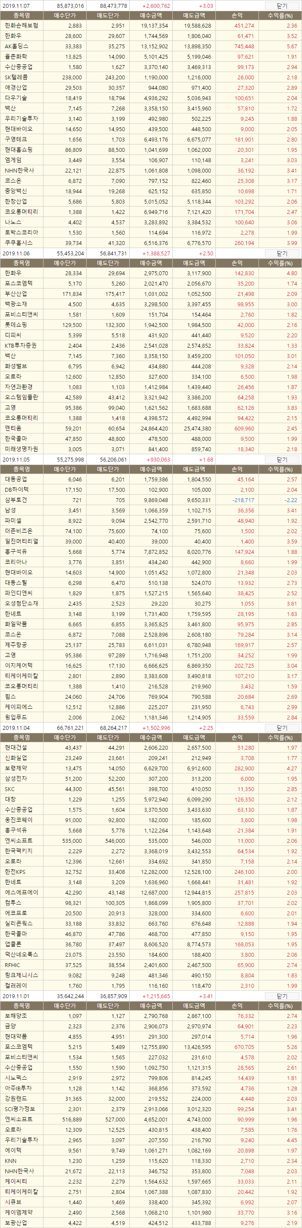Click the KNN stock name

(x=10, y=1161)
